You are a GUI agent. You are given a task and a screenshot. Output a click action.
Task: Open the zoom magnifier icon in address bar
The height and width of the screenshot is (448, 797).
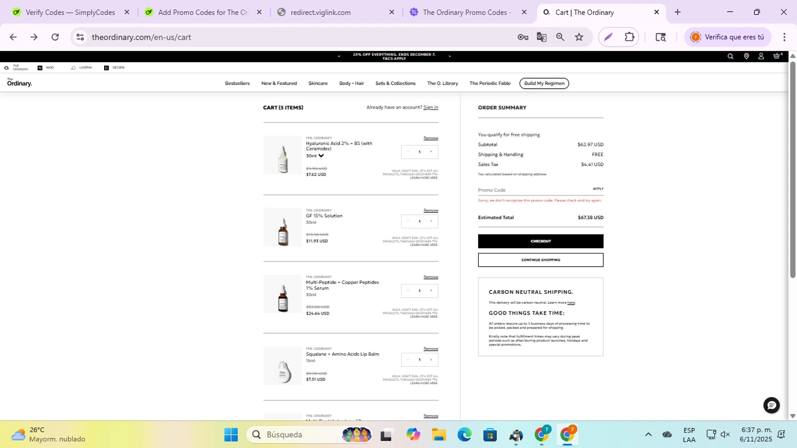[560, 37]
